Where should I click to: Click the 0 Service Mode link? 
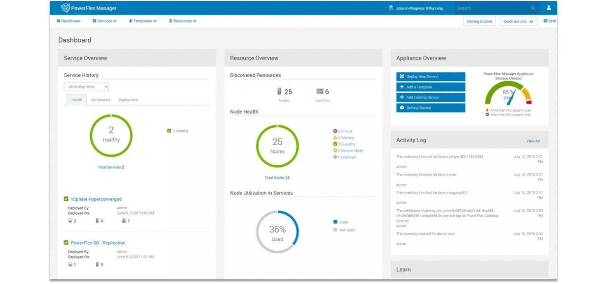coord(350,151)
